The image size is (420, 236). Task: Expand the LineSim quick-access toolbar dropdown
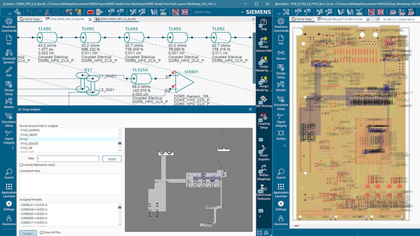(9, 13)
